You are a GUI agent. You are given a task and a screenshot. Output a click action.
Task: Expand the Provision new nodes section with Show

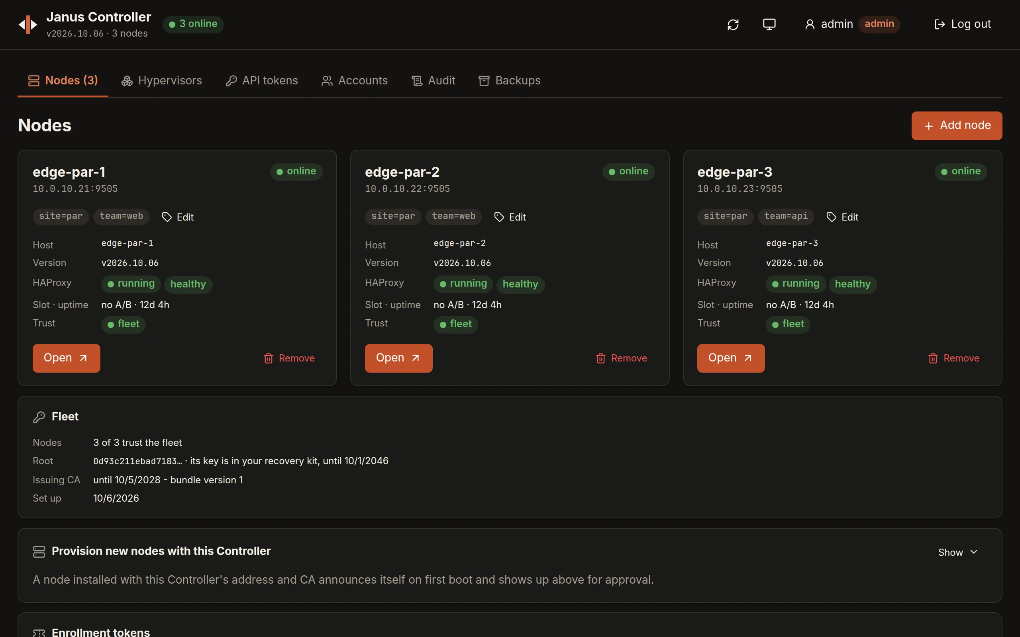[957, 552]
